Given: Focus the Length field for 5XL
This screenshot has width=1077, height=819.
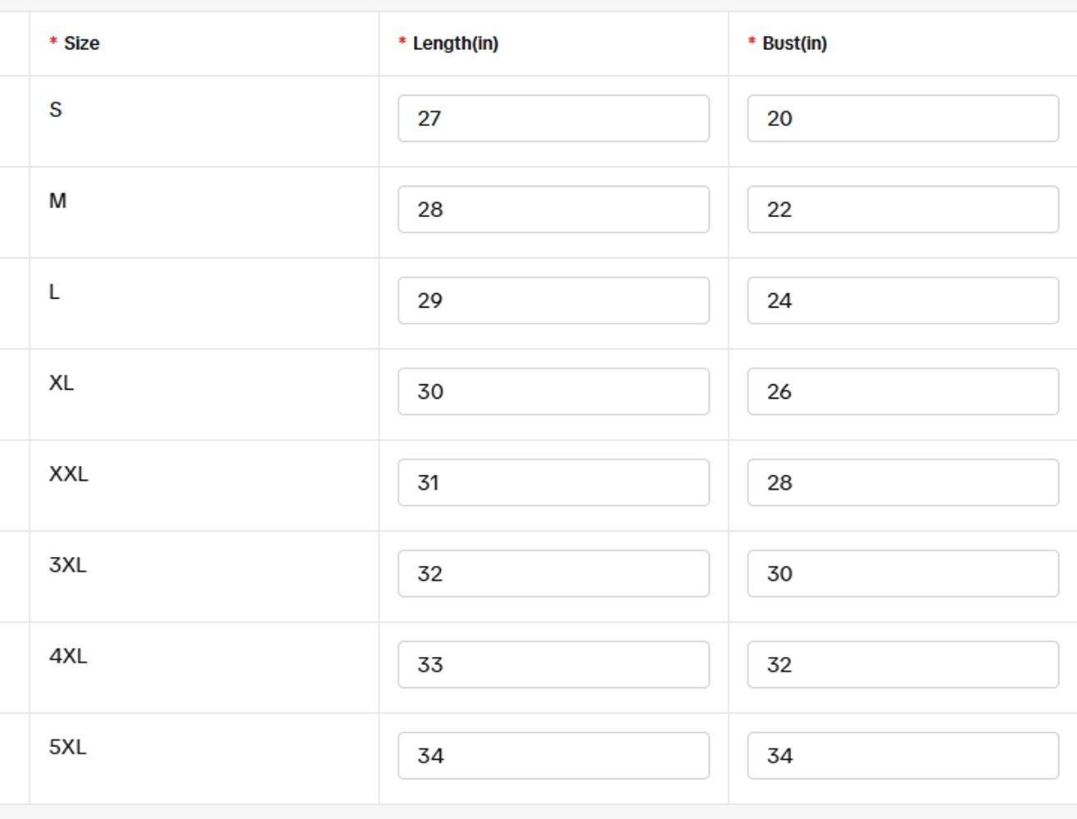Looking at the screenshot, I should coord(553,754).
